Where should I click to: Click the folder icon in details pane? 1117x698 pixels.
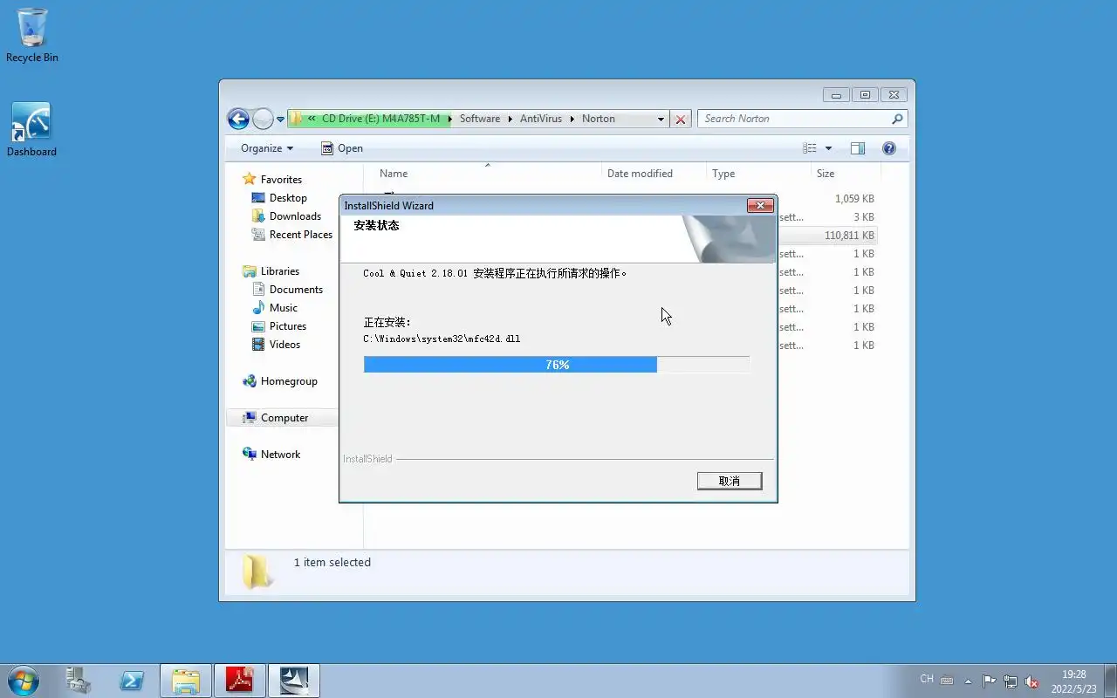tap(257, 571)
